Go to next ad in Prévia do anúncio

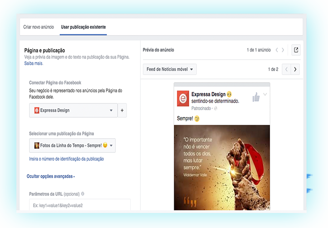click(283, 50)
